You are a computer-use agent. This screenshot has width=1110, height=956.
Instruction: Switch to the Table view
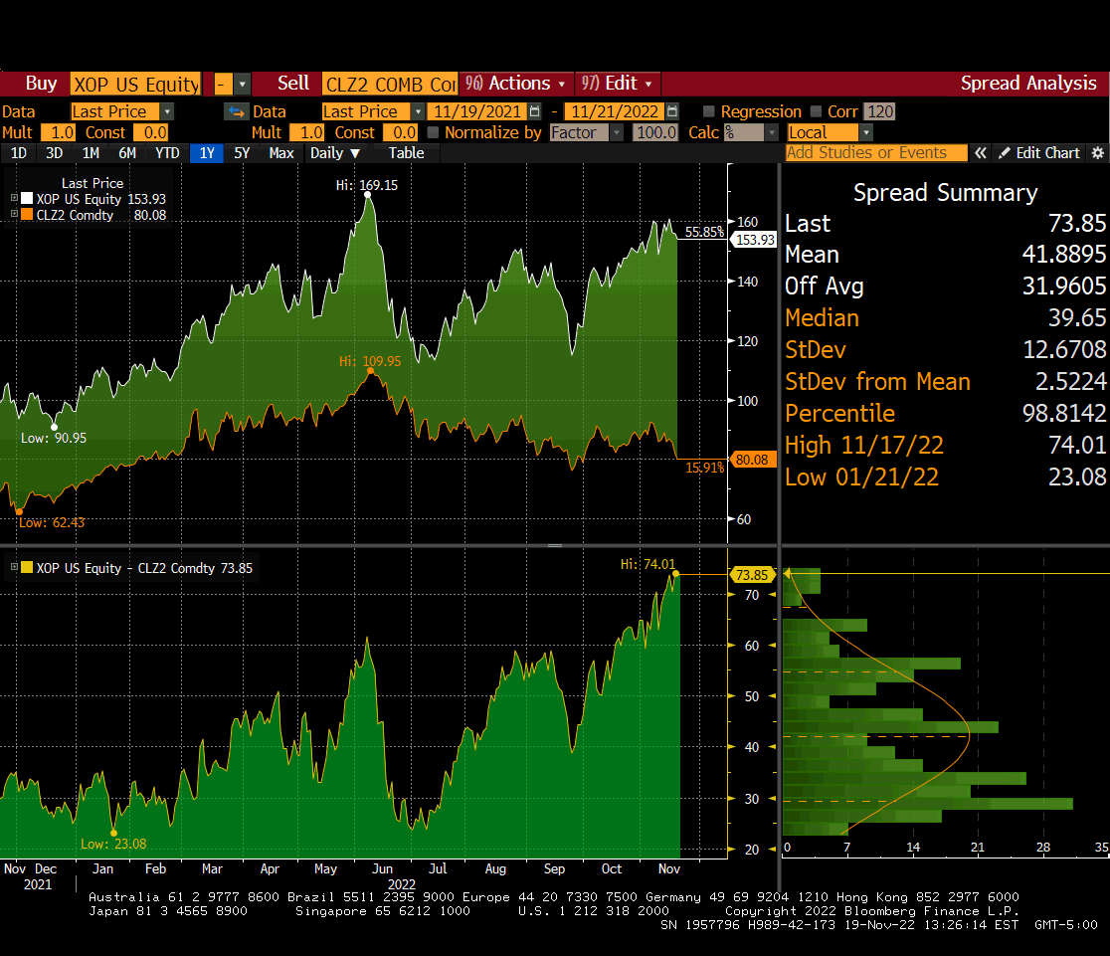(x=407, y=153)
